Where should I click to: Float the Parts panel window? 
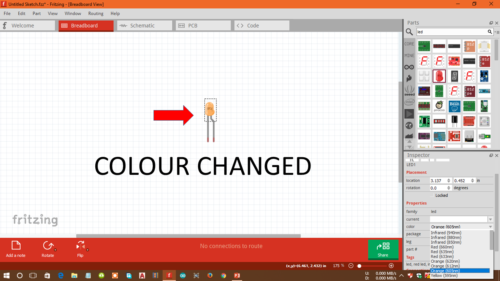[x=491, y=23]
